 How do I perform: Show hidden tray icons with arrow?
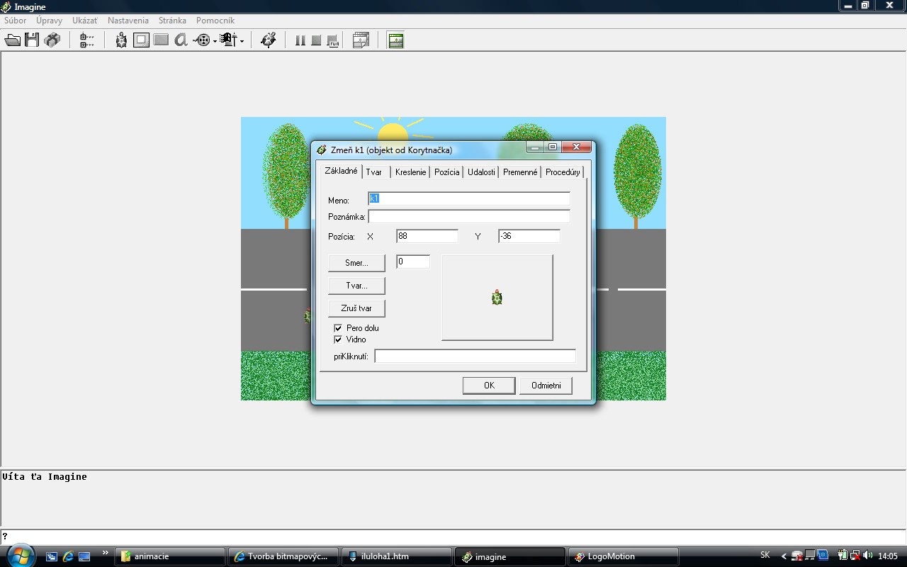coord(784,556)
